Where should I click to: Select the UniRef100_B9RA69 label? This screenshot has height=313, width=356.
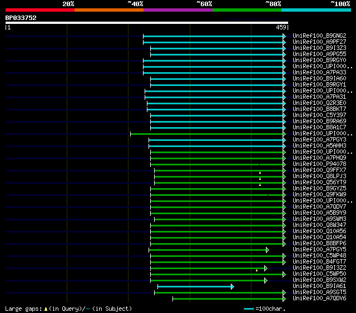(319, 121)
